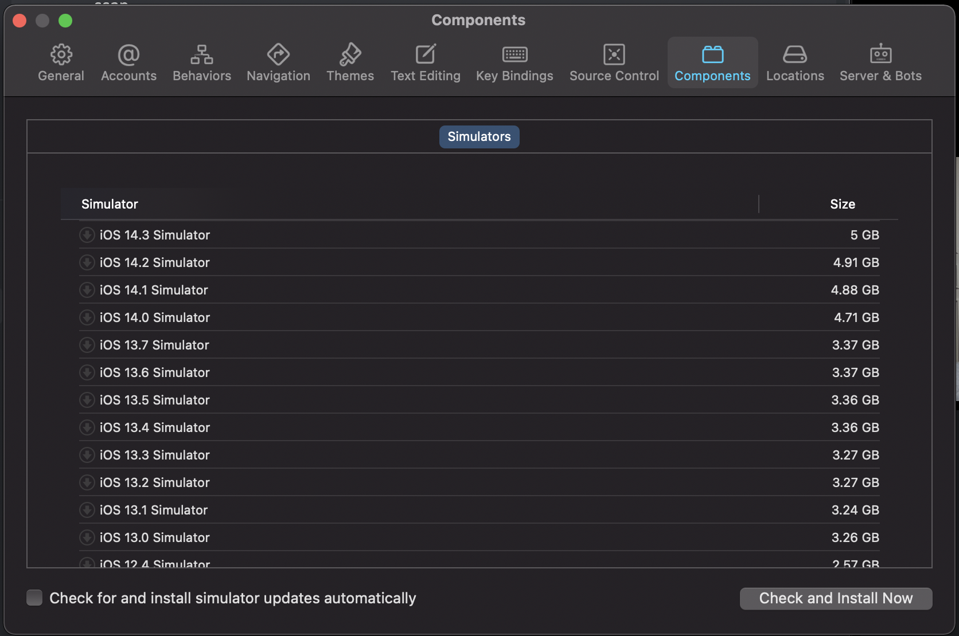
Task: Open the Key Bindings pane
Action: 514,62
